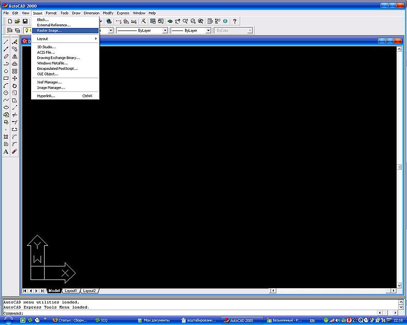Select the Arc draw tool

(6, 85)
